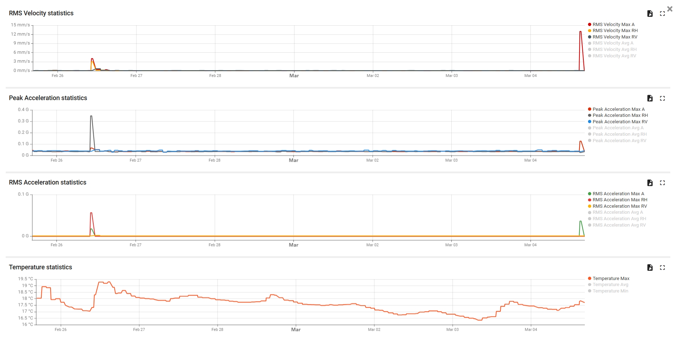
Task: Expand the Temperature statistics chart fullscreen
Action: pos(662,268)
